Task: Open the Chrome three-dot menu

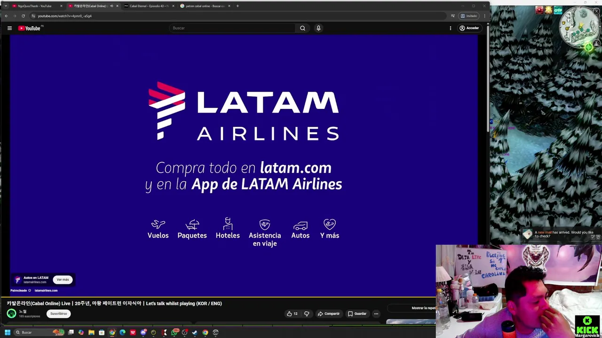Action: click(484, 16)
